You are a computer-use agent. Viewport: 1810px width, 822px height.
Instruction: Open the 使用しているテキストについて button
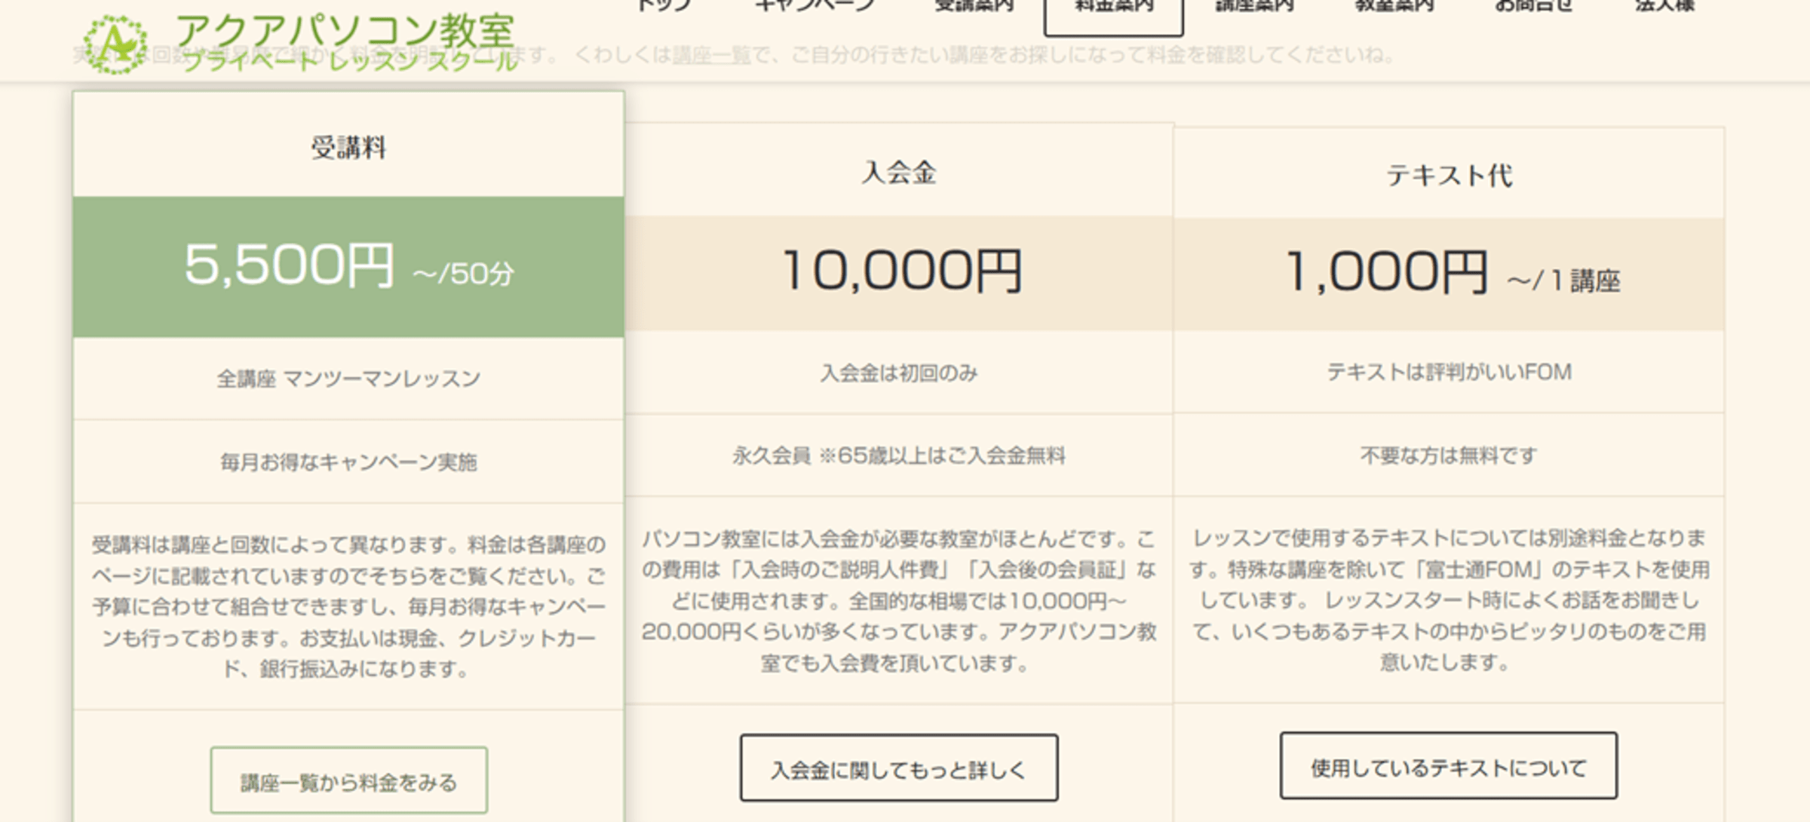click(x=1448, y=766)
